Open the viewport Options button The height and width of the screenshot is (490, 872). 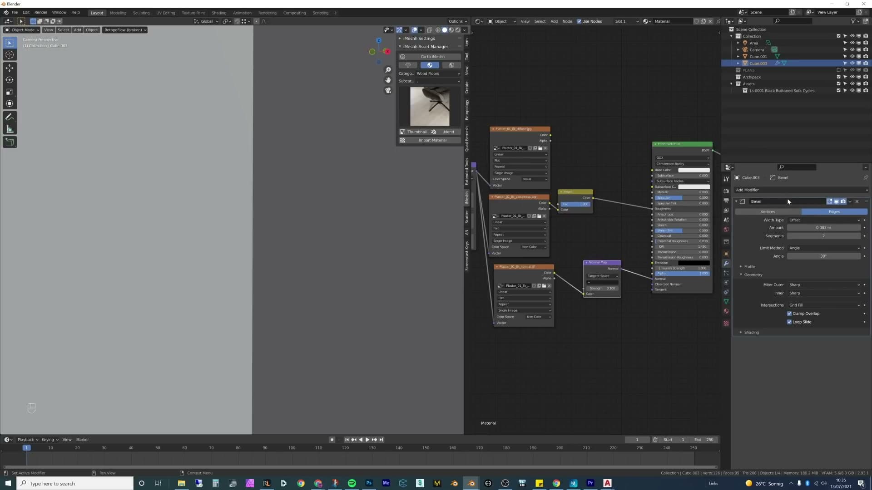pos(457,21)
